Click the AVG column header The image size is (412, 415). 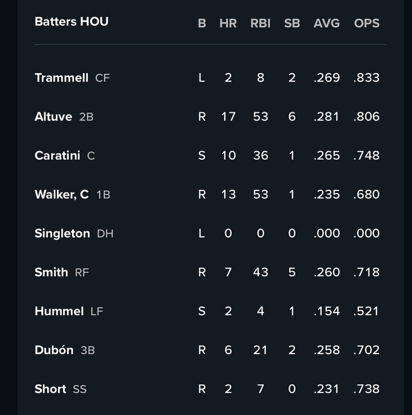pyautogui.click(x=327, y=23)
